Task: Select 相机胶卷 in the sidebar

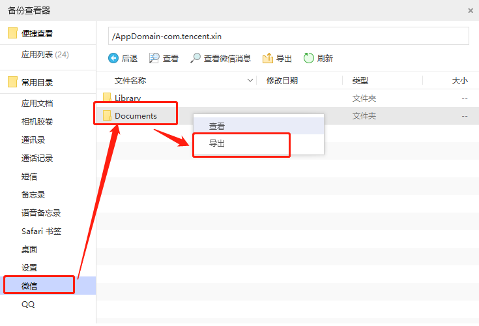Action: [37, 122]
